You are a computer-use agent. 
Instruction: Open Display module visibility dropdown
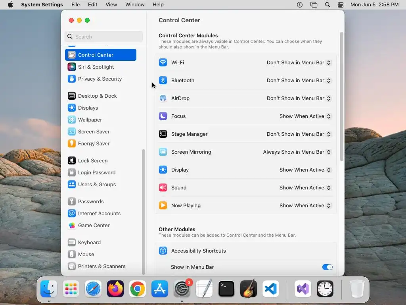point(305,170)
